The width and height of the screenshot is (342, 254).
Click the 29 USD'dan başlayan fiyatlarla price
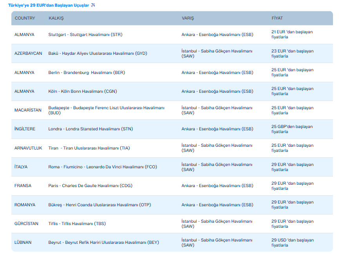pyautogui.click(x=293, y=243)
